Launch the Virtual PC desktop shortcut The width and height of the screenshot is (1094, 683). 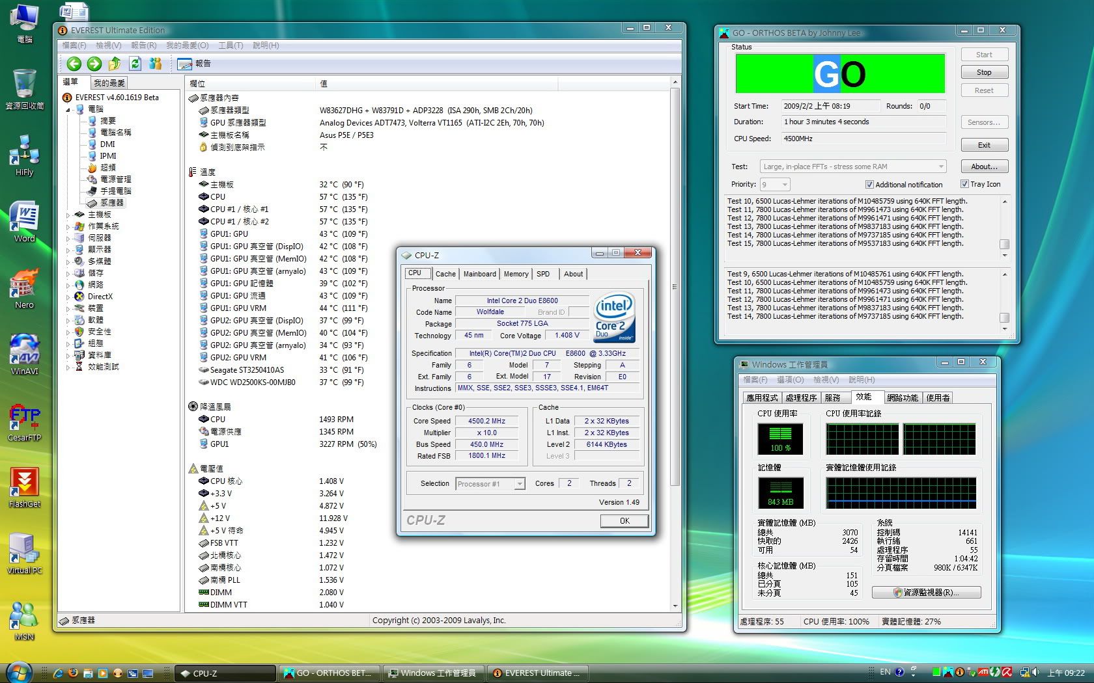(x=25, y=554)
